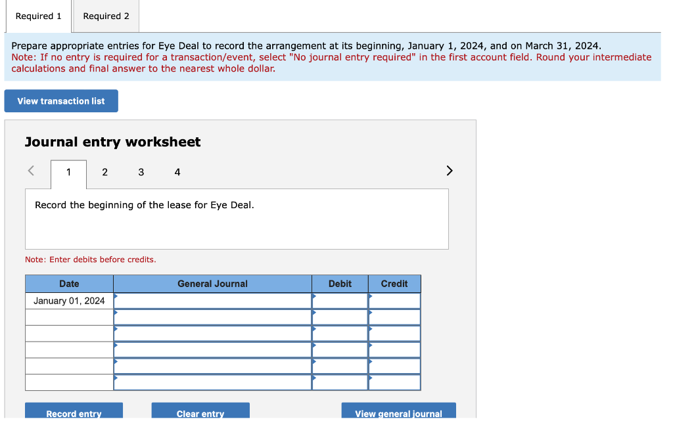This screenshot has height=423, width=673.
Task: Click the Debit input field on row one
Action: pos(340,300)
